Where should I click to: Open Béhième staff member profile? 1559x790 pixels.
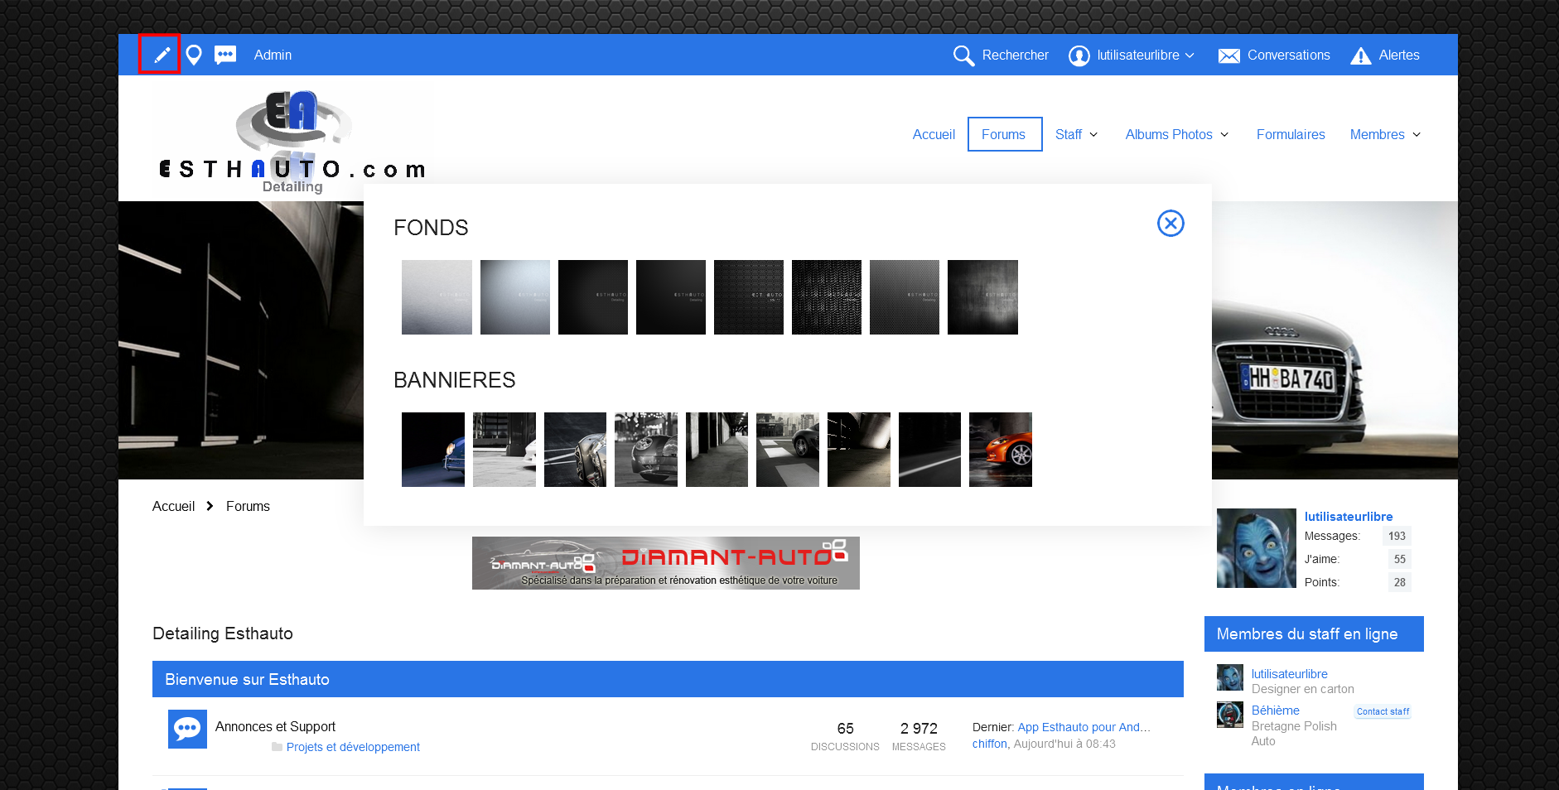[x=1276, y=711]
